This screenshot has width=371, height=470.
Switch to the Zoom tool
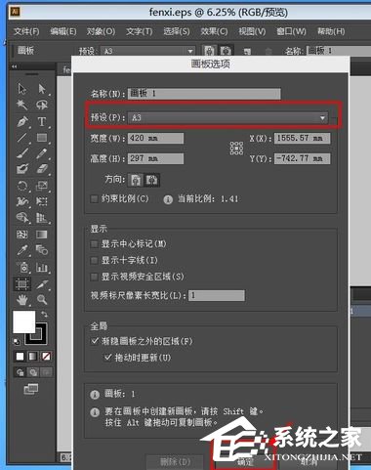42,299
